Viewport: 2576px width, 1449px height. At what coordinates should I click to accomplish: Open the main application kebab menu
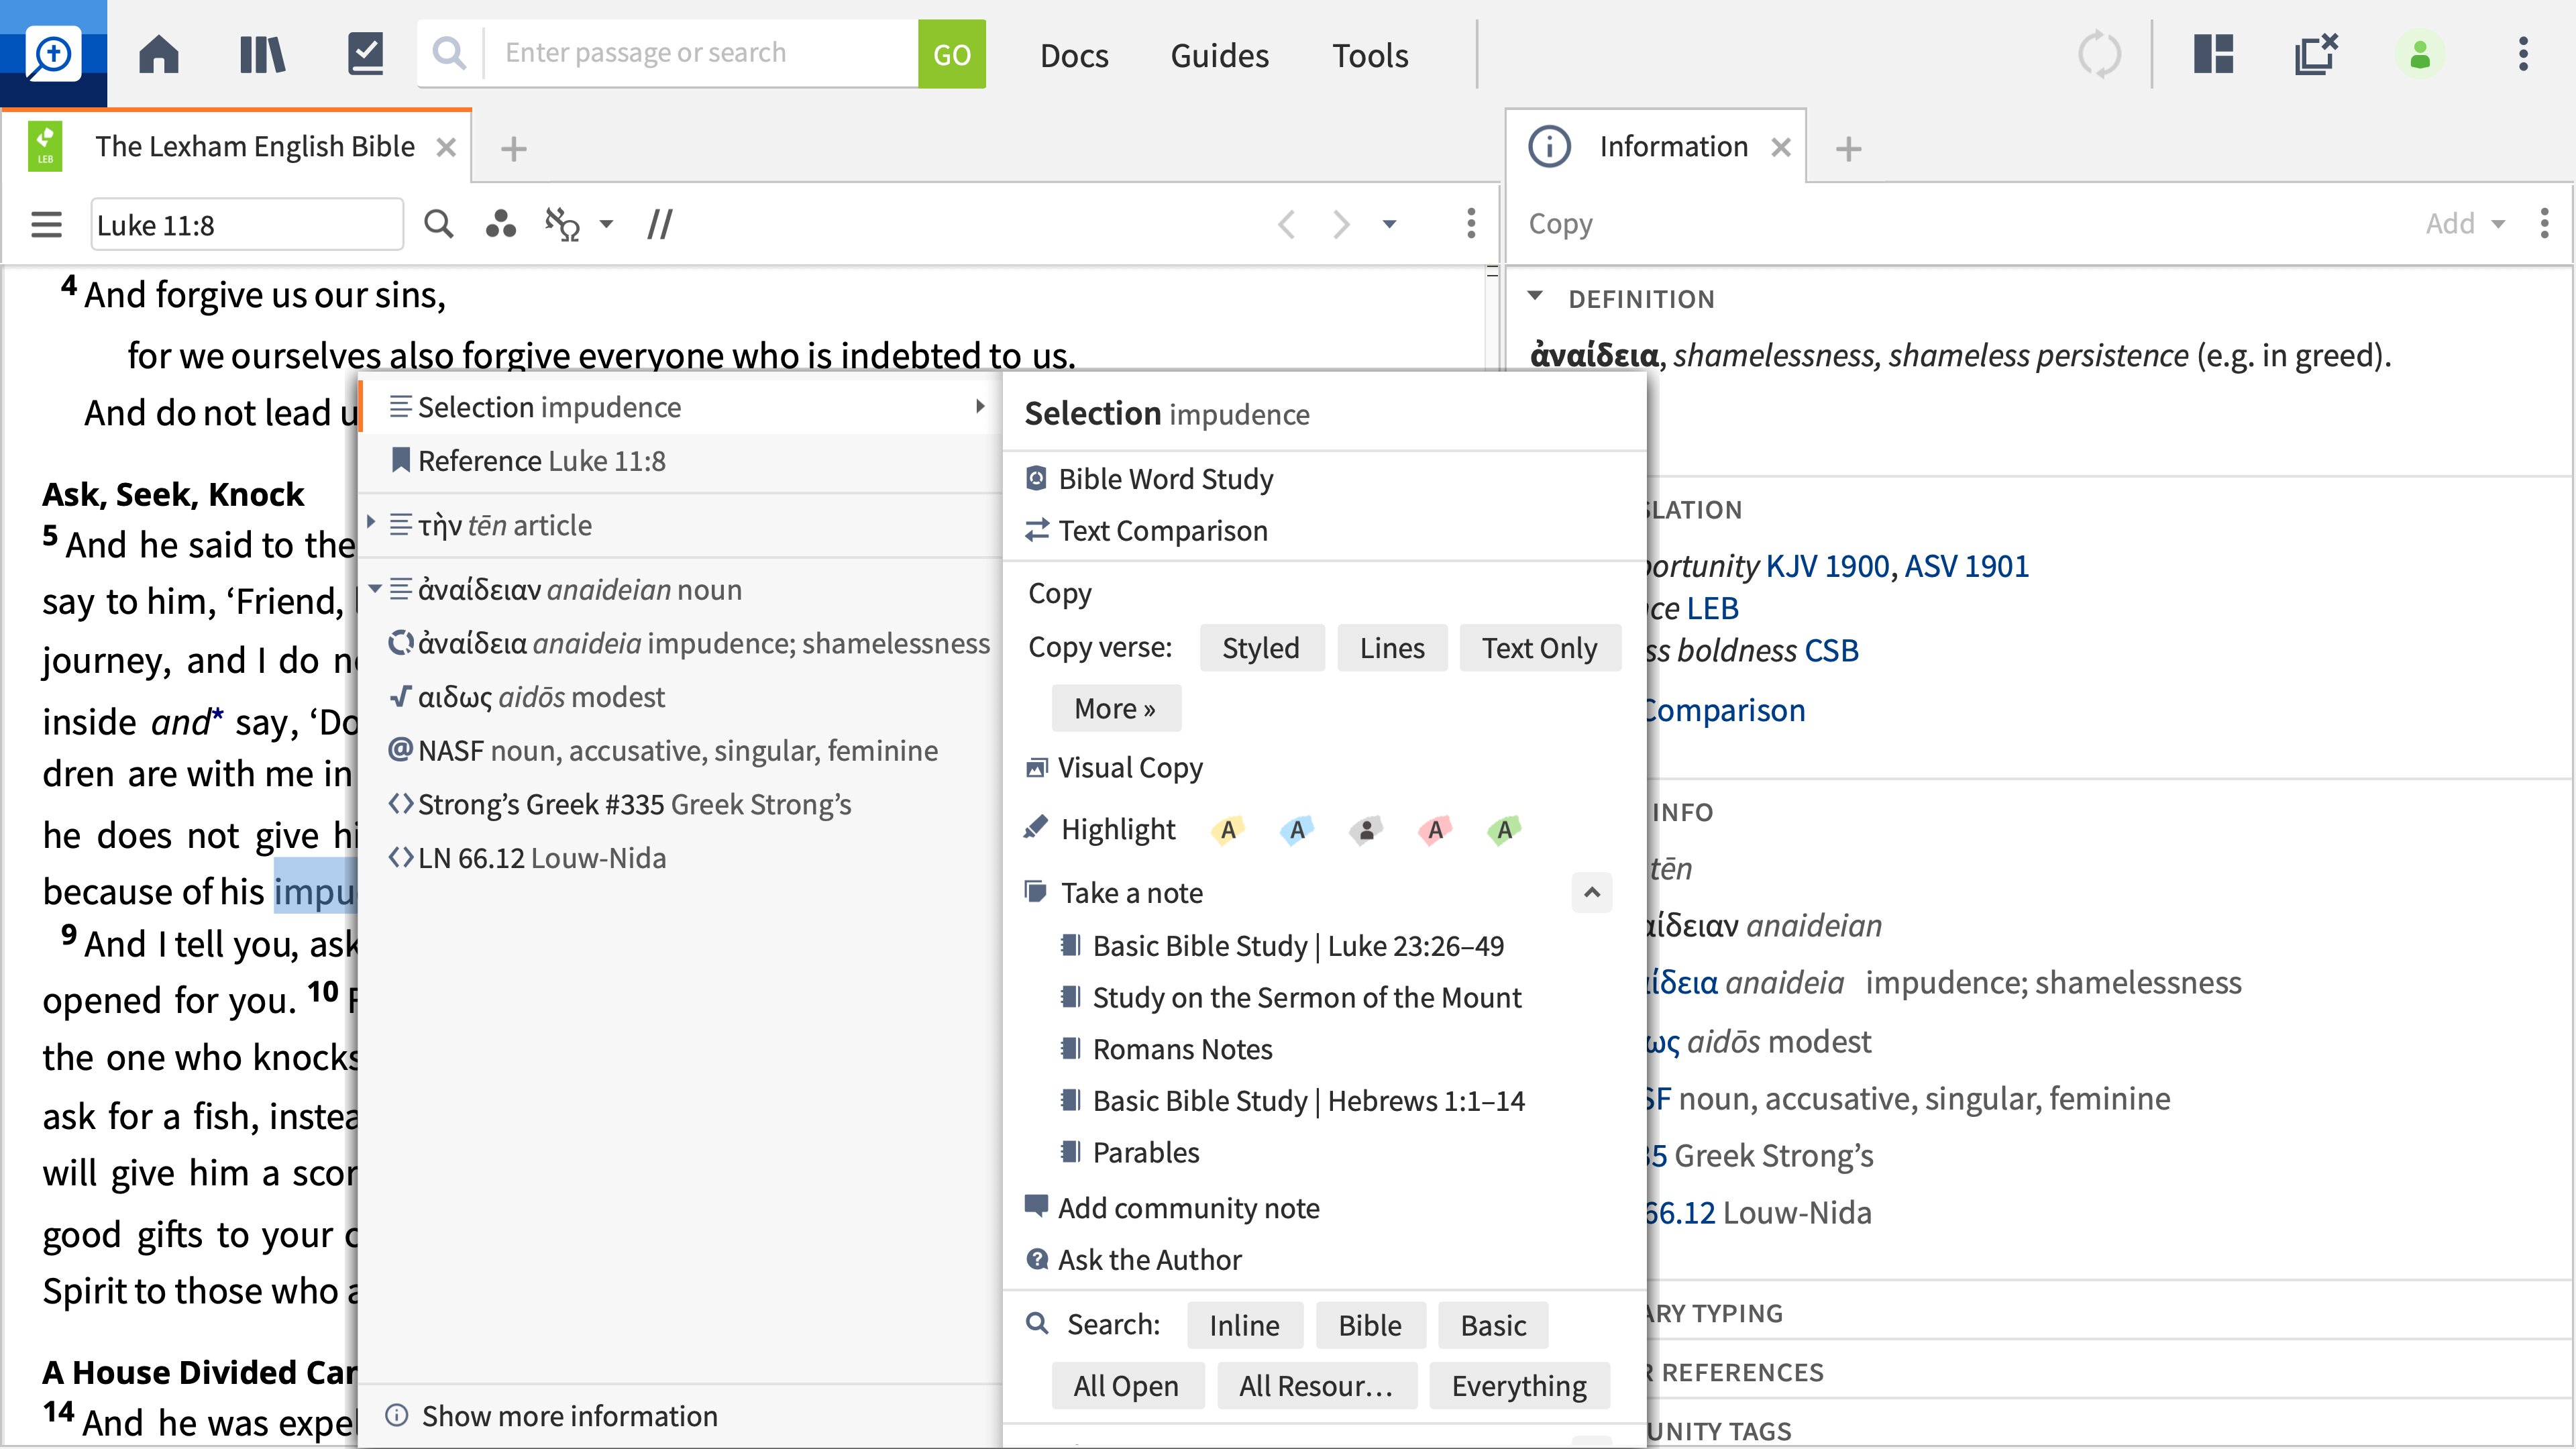2523,54
